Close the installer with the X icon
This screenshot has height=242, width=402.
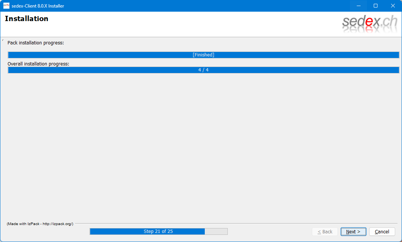[x=393, y=6]
